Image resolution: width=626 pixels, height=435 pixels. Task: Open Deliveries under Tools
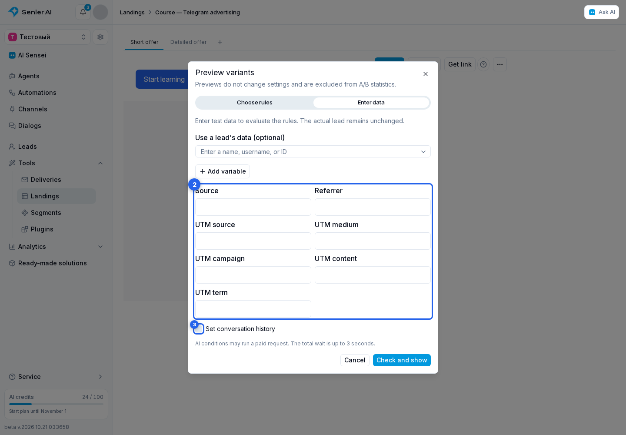click(57, 180)
